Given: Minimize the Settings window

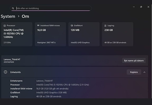Looking at the screenshot, I should tap(134, 7).
